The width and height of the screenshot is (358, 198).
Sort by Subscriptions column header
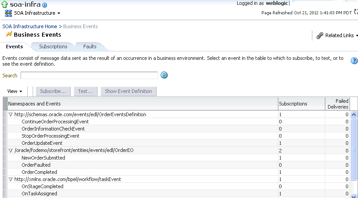click(x=301, y=104)
